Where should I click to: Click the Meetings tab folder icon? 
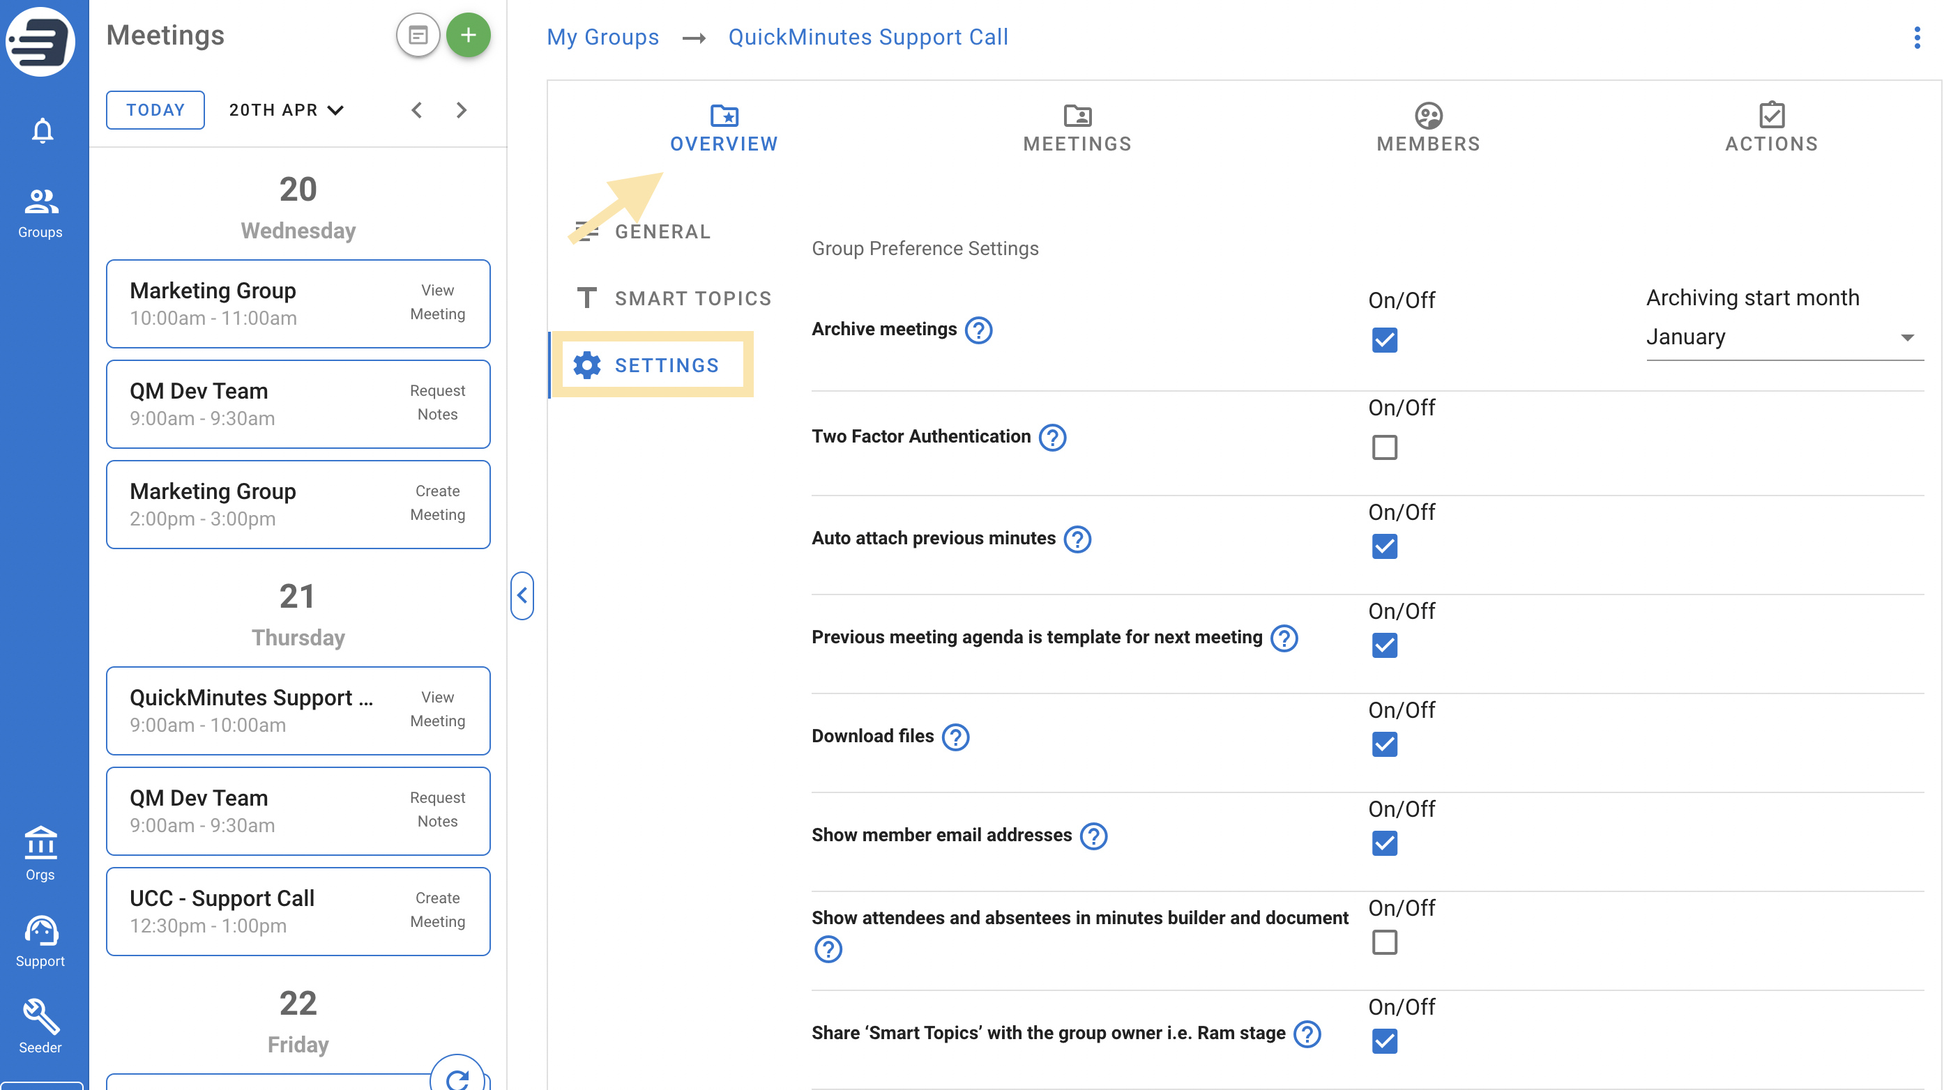[1078, 116]
